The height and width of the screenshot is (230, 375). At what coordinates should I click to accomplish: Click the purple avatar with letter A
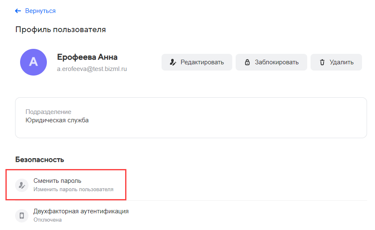pos(33,62)
